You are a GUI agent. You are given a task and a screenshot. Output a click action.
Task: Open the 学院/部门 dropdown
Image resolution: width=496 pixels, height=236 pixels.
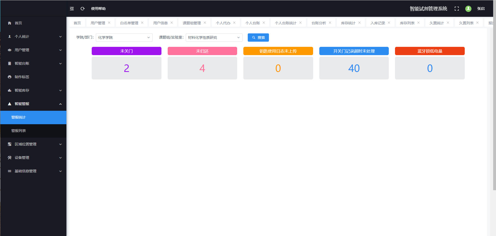tap(124, 38)
